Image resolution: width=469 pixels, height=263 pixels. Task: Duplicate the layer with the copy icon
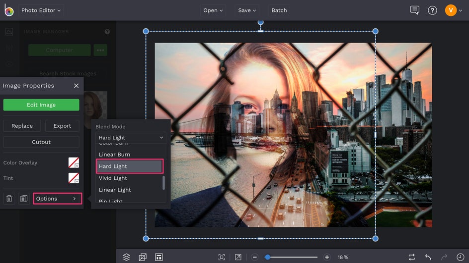coord(24,199)
